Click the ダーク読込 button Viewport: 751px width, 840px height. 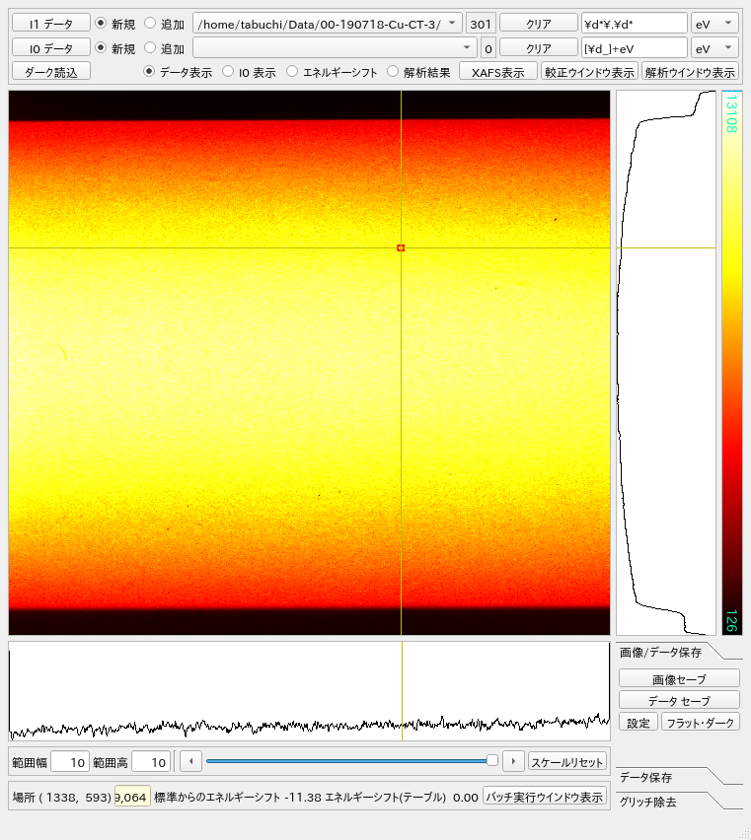[50, 71]
